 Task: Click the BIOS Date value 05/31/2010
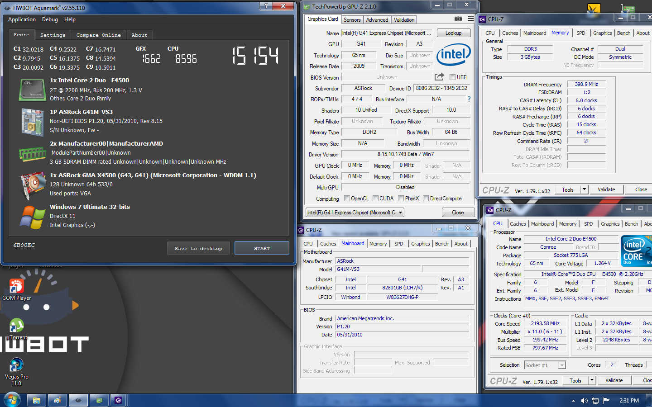[x=403, y=335]
